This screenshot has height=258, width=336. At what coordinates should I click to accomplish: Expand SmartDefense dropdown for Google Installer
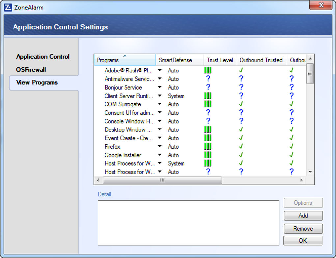(160, 155)
